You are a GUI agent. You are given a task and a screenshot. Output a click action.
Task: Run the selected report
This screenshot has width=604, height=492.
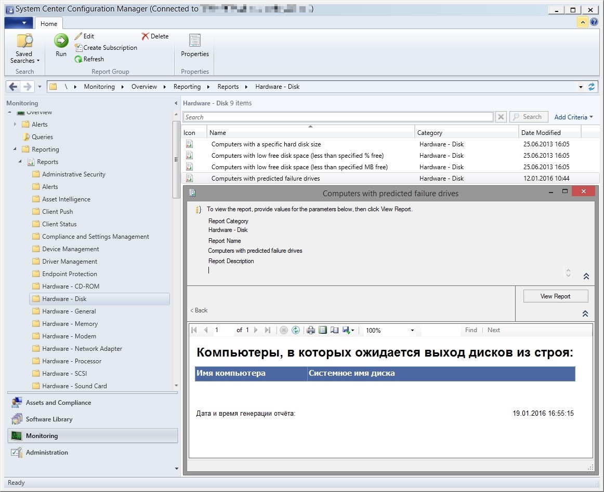click(x=61, y=45)
